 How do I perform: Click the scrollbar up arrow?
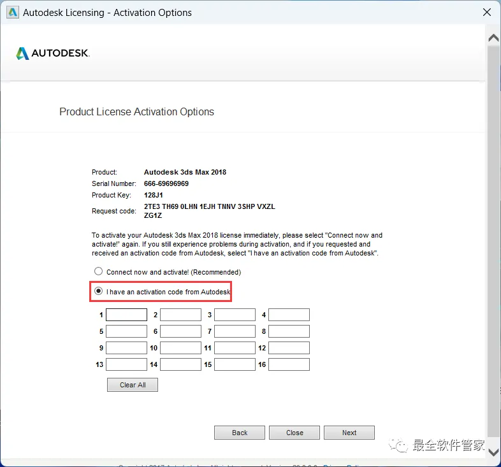click(x=493, y=38)
